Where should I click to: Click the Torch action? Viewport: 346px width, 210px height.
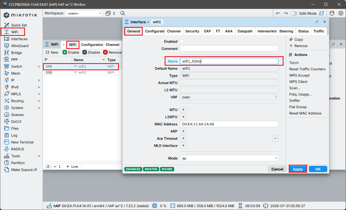[x=294, y=63]
